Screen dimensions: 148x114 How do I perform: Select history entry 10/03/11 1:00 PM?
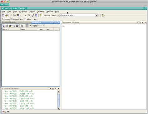pyautogui.click(x=19, y=99)
